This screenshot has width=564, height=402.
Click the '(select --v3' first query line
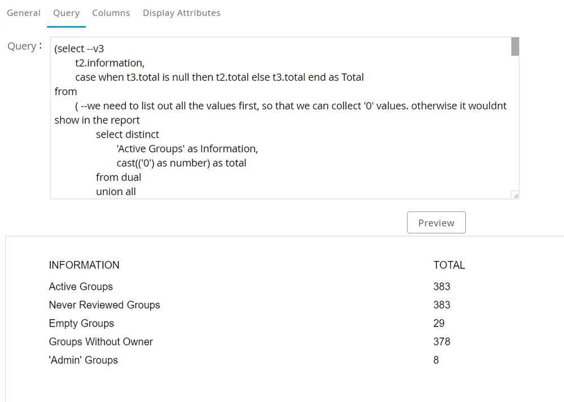tap(79, 48)
